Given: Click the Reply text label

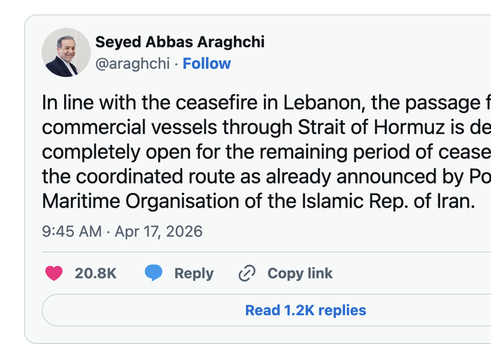Looking at the screenshot, I should pos(194,273).
